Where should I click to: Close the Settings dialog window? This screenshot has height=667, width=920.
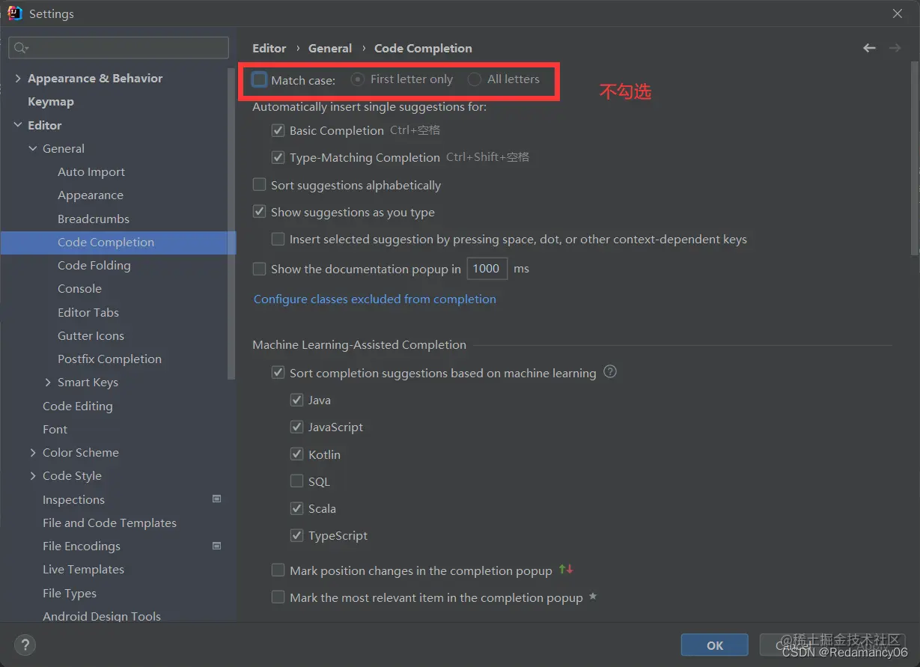(898, 13)
